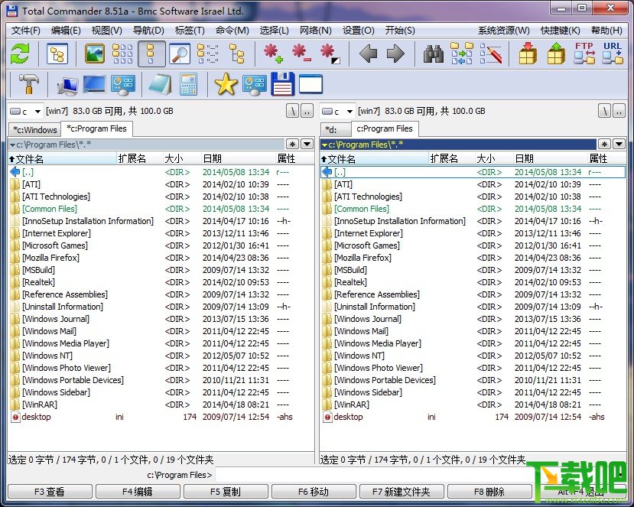The image size is (634, 507).
Task: Click the invert selection asterisk icon
Action: pyautogui.click(x=330, y=54)
